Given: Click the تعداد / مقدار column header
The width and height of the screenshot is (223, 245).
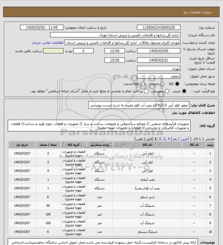Looking at the screenshot, I should click(48, 145).
